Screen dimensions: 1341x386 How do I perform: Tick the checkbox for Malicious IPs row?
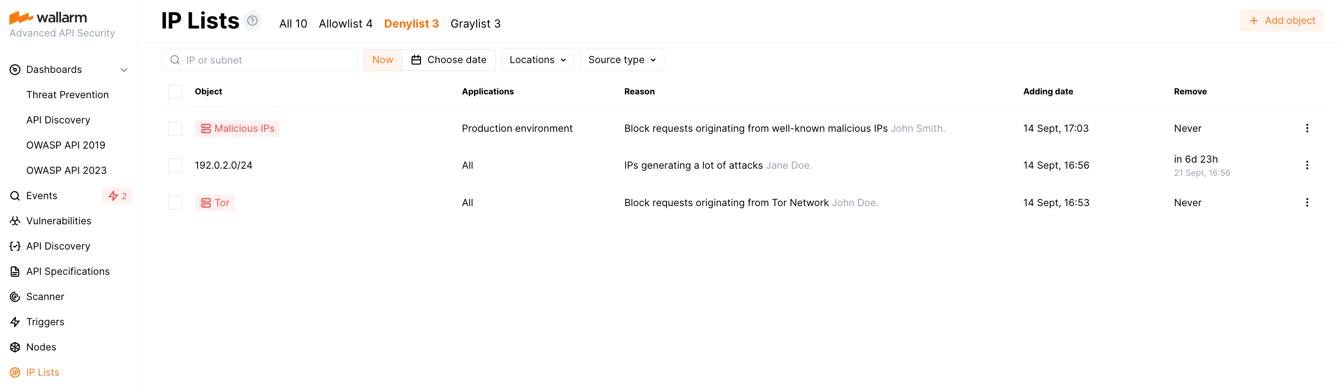[175, 129]
